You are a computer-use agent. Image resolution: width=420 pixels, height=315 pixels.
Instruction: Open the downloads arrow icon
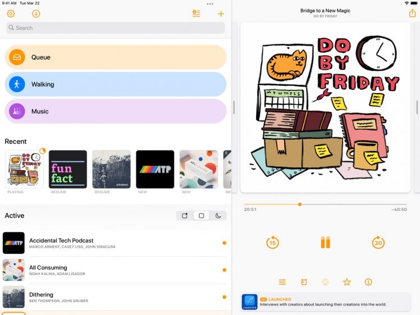(x=36, y=14)
